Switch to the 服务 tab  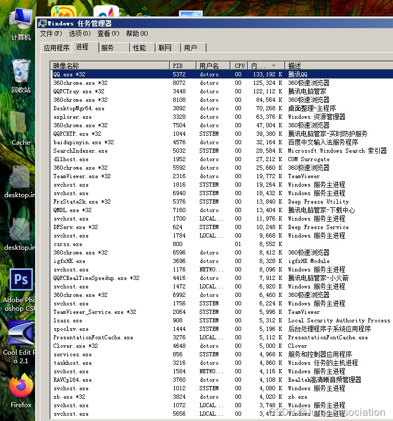(x=114, y=48)
